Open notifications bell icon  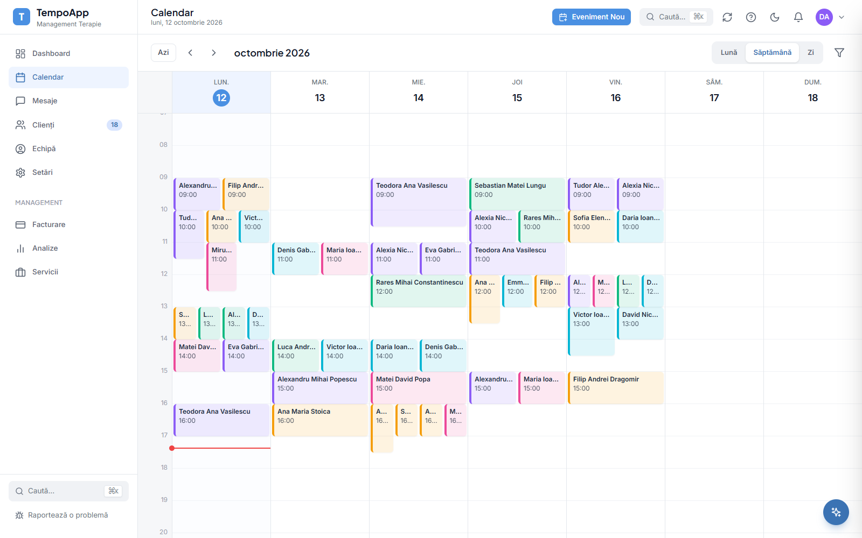click(798, 17)
